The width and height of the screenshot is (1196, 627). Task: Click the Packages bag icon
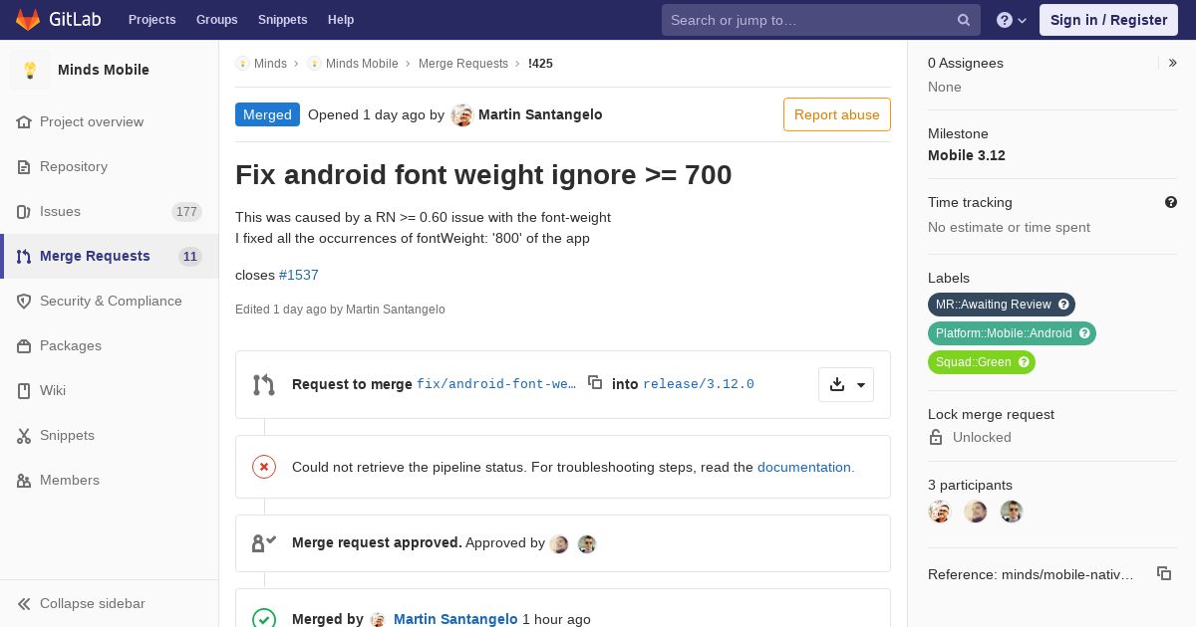(24, 345)
